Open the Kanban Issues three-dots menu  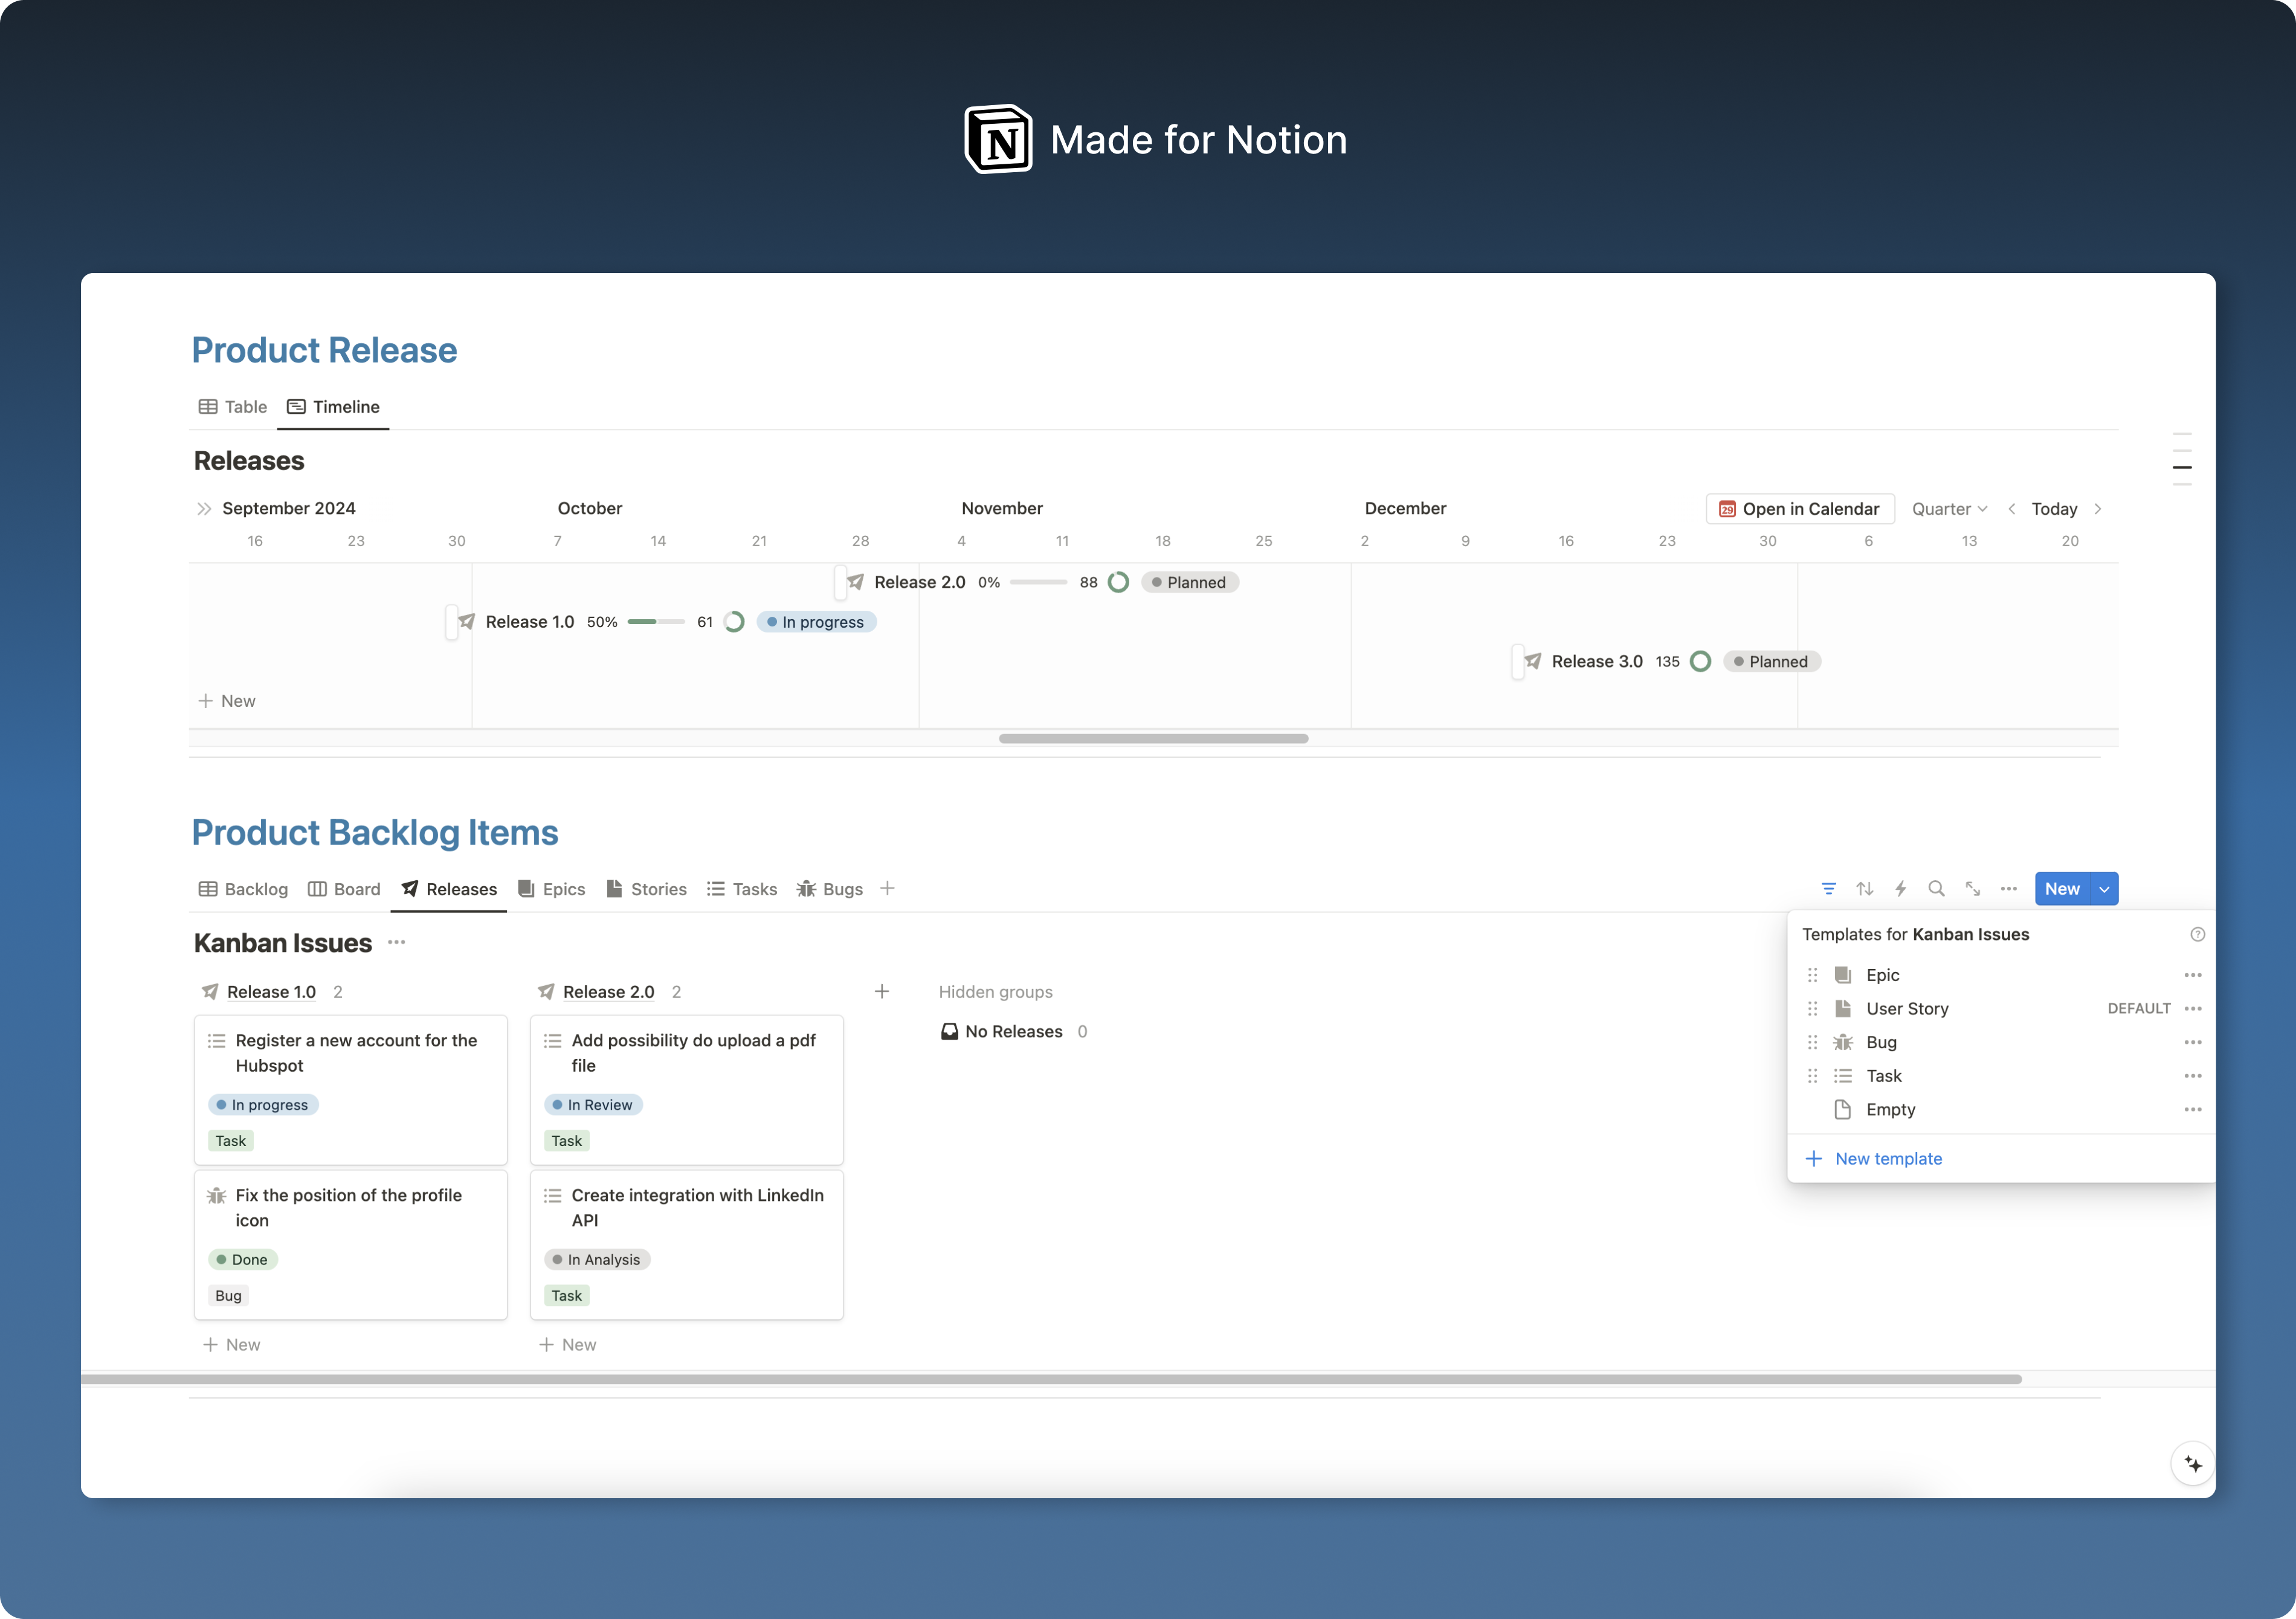coord(396,942)
